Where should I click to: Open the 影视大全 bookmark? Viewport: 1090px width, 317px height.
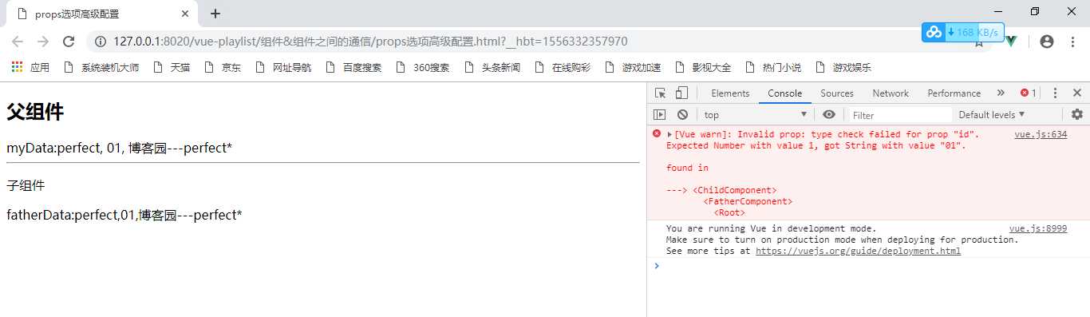[703, 67]
